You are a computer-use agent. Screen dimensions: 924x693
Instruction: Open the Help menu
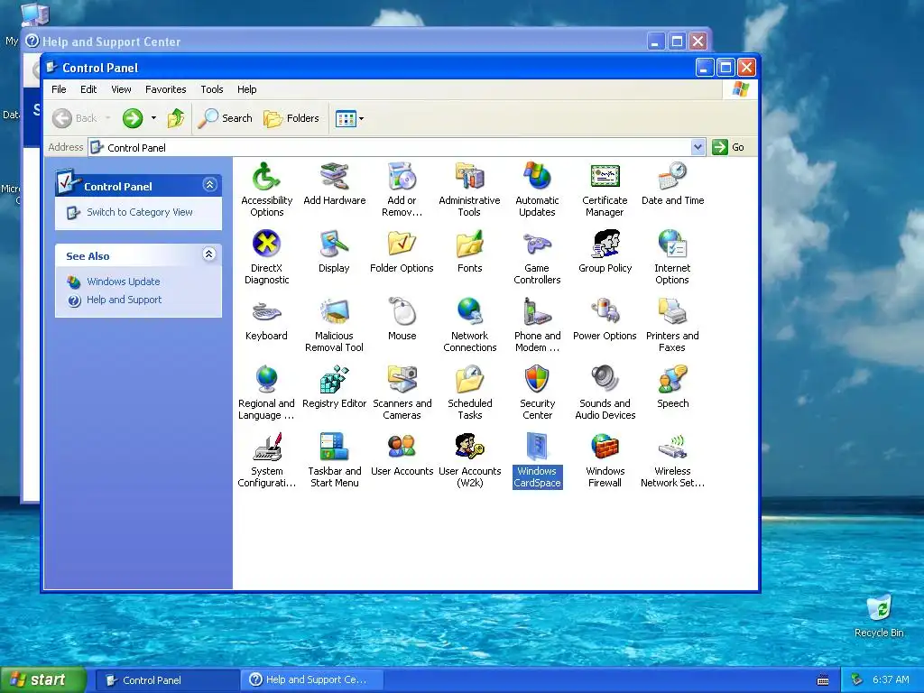[x=247, y=89]
